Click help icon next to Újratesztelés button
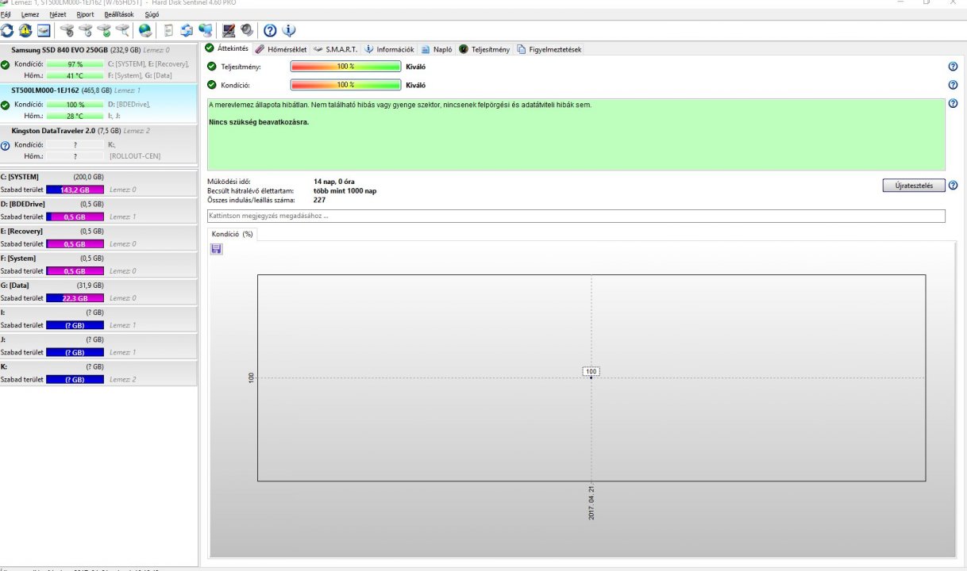The height and width of the screenshot is (571, 967). 953,186
